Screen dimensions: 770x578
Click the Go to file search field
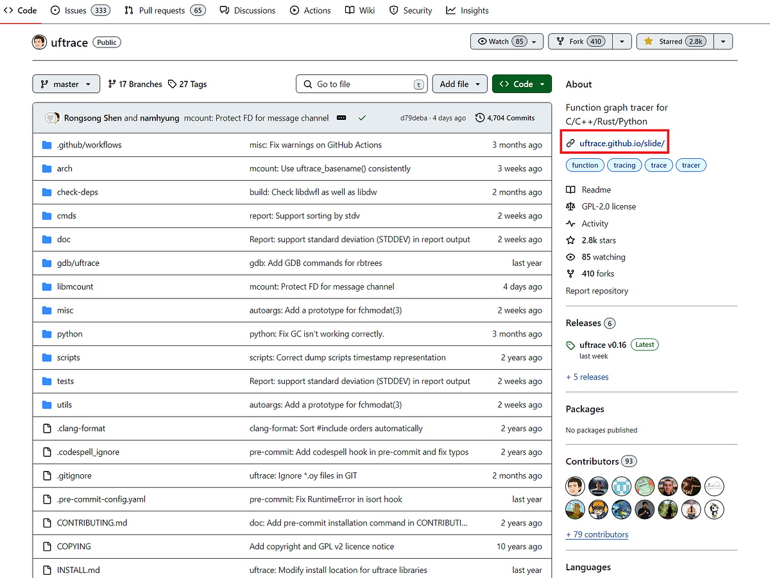tap(361, 84)
